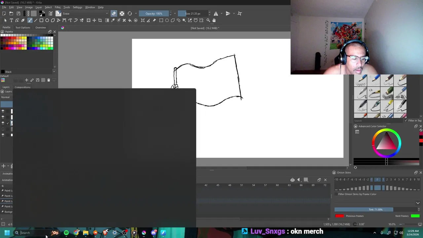Image resolution: width=423 pixels, height=238 pixels.
Task: Toggle preserve alpha checker button
Action: tap(122, 14)
